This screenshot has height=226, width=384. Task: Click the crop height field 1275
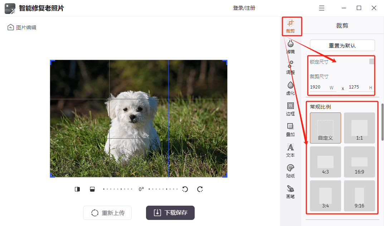click(x=361, y=87)
